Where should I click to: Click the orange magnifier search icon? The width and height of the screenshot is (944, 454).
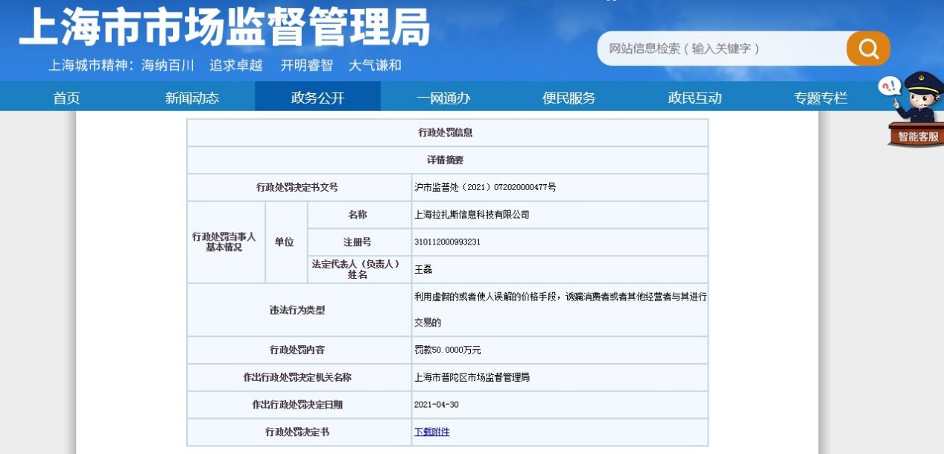(868, 48)
